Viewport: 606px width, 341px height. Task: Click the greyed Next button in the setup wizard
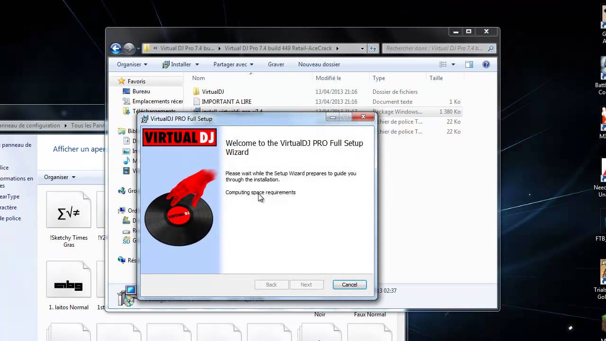pos(306,285)
